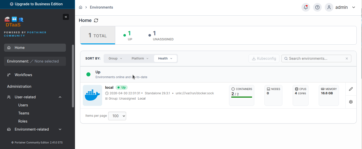Image resolution: width=362 pixels, height=149 pixels.
Task: Collapse the sidebar with double-chevron icon
Action: tap(66, 17)
